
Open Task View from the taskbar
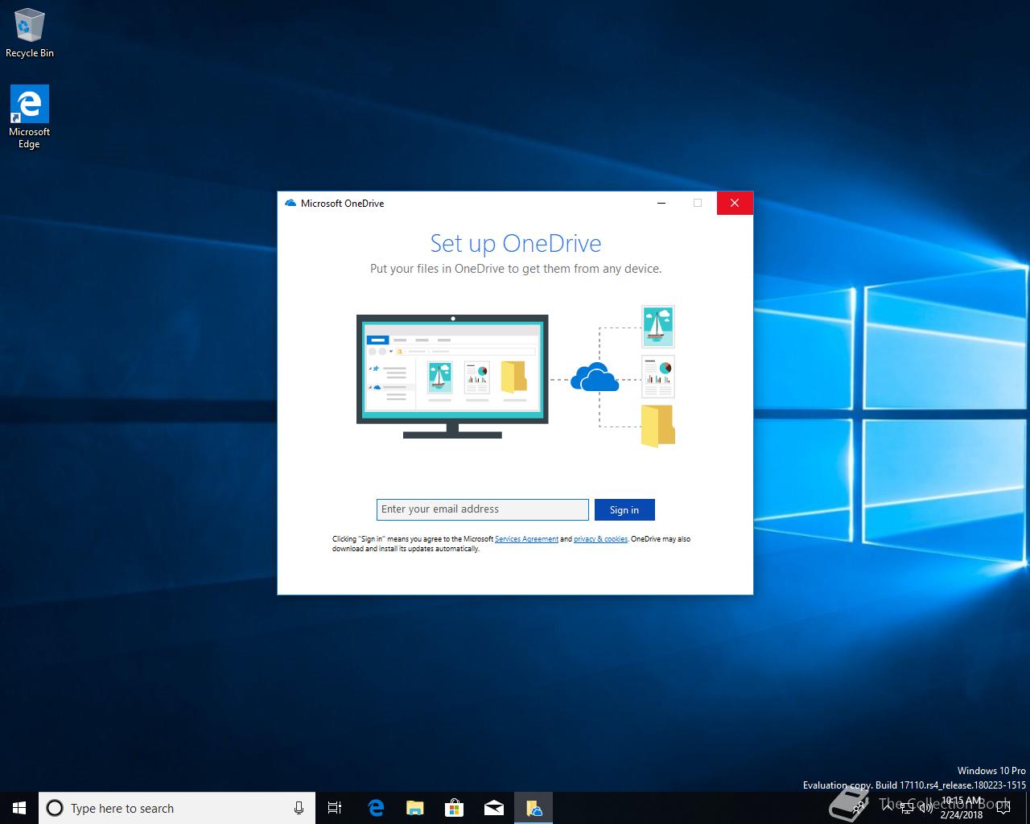coord(335,808)
